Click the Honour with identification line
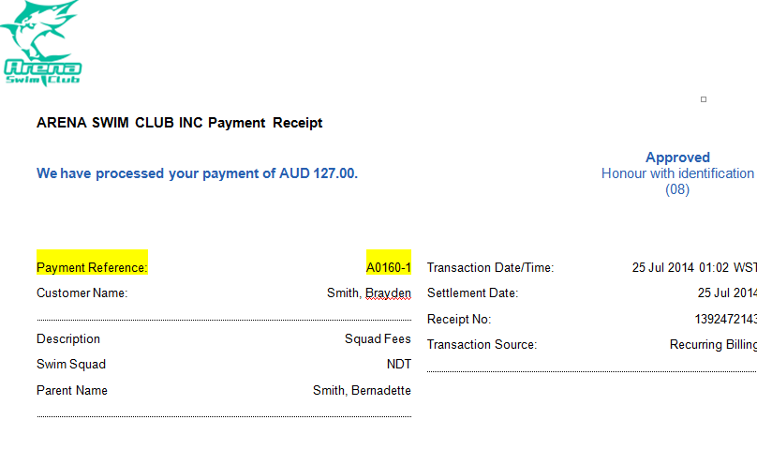This screenshot has height=465, width=757. 677,173
